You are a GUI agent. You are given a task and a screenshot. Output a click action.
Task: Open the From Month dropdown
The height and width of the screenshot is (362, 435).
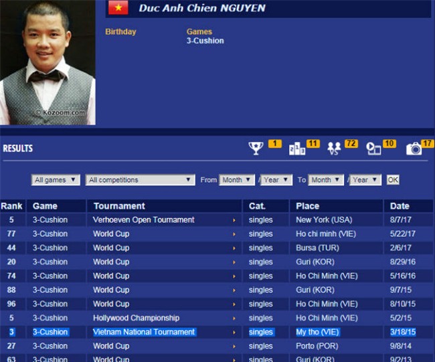point(238,180)
